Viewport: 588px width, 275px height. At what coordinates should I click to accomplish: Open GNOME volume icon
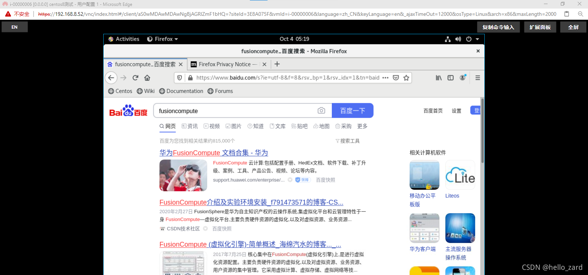coord(458,39)
